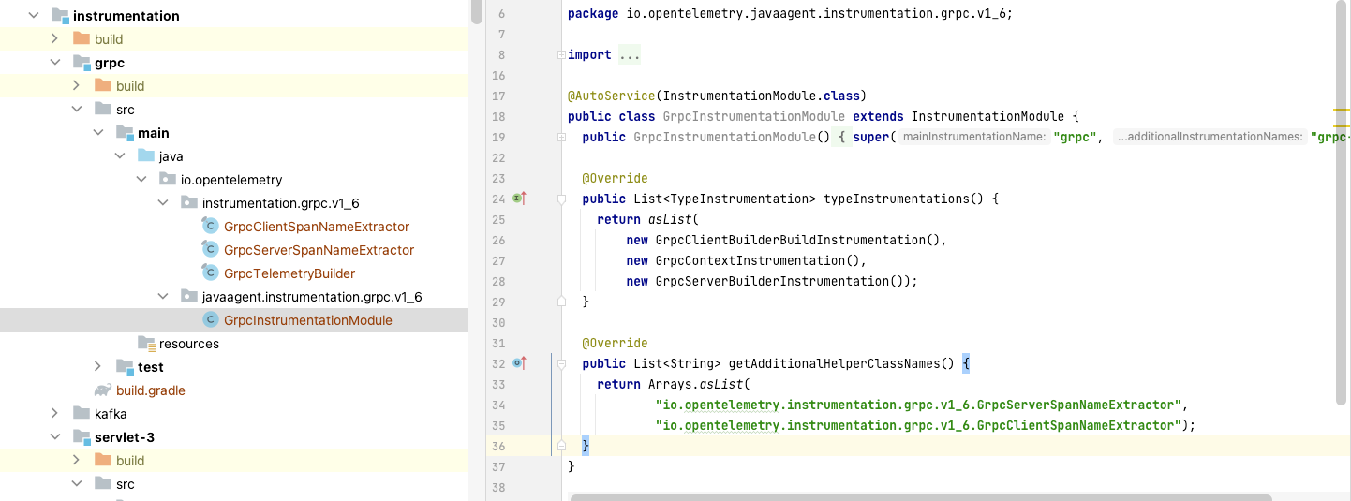The height and width of the screenshot is (501, 1351).
Task: Click @AutoService annotation in the editor
Action: pos(611,96)
